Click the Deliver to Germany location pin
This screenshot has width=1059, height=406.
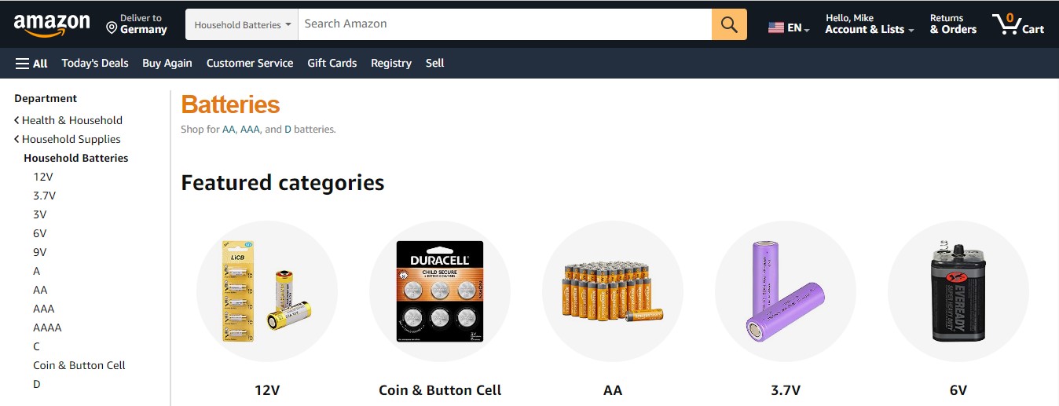[112, 28]
